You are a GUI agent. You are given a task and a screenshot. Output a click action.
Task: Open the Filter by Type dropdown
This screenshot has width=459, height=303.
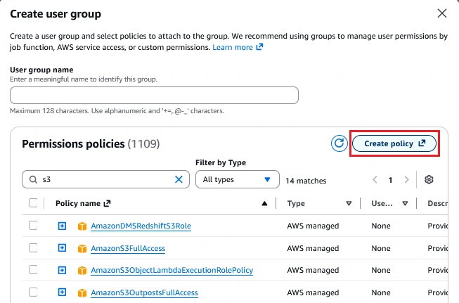pos(238,179)
